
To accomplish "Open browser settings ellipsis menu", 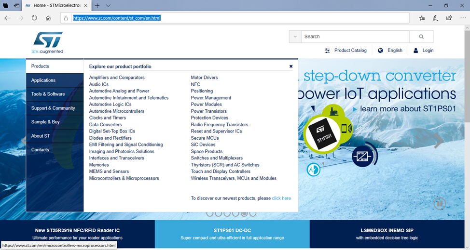I will pos(463,18).
